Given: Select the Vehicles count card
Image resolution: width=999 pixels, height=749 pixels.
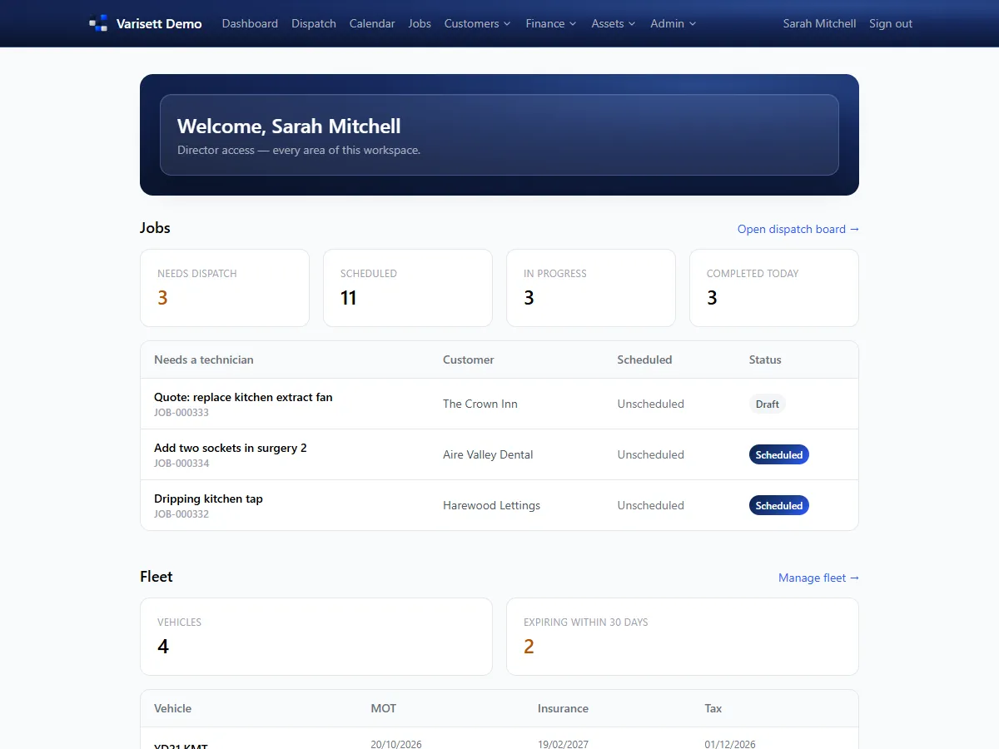Looking at the screenshot, I should tap(316, 637).
